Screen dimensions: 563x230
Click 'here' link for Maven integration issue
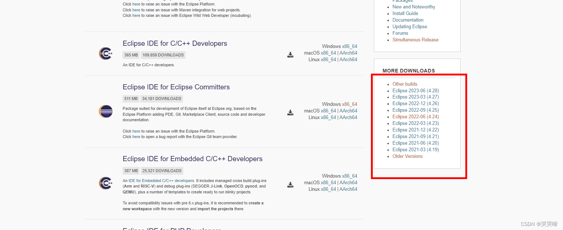[x=136, y=10]
